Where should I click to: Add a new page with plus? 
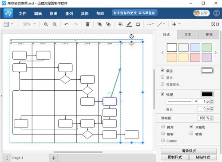54,158
